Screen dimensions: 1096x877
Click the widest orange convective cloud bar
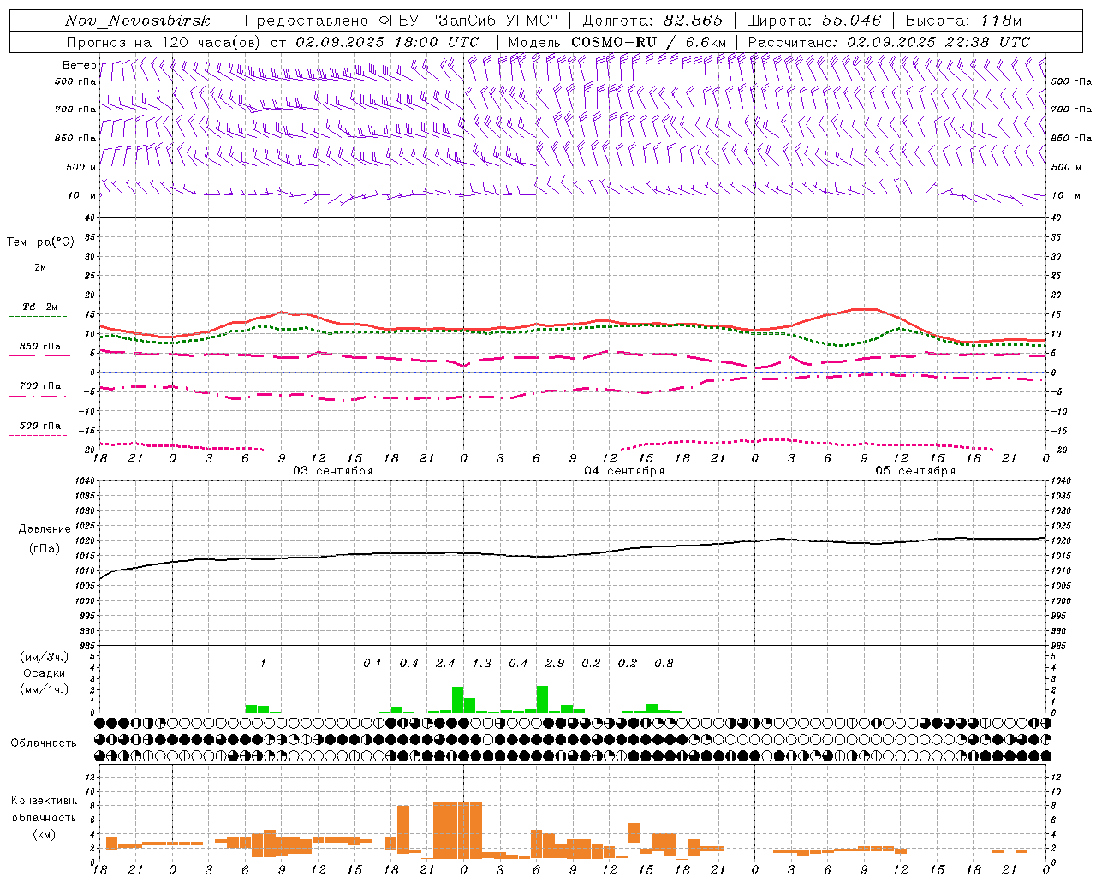[x=457, y=830]
